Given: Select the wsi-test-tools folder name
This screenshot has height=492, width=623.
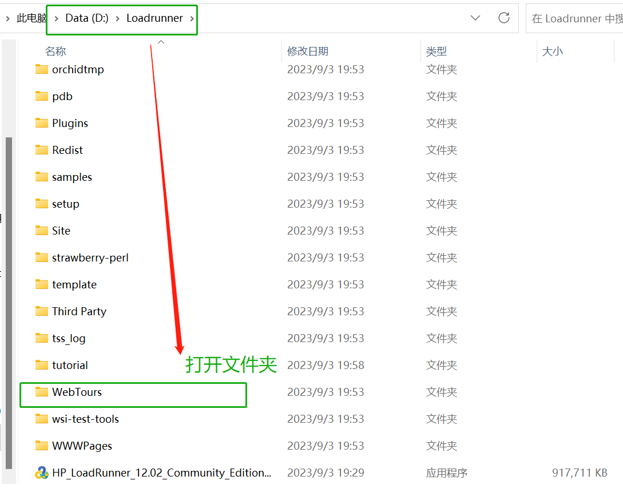Looking at the screenshot, I should (x=85, y=419).
